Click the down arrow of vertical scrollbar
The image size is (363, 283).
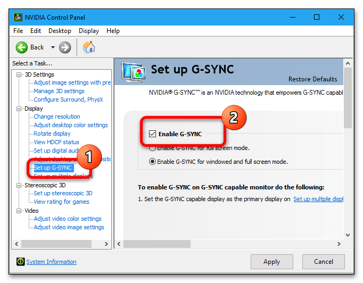[x=348, y=235]
